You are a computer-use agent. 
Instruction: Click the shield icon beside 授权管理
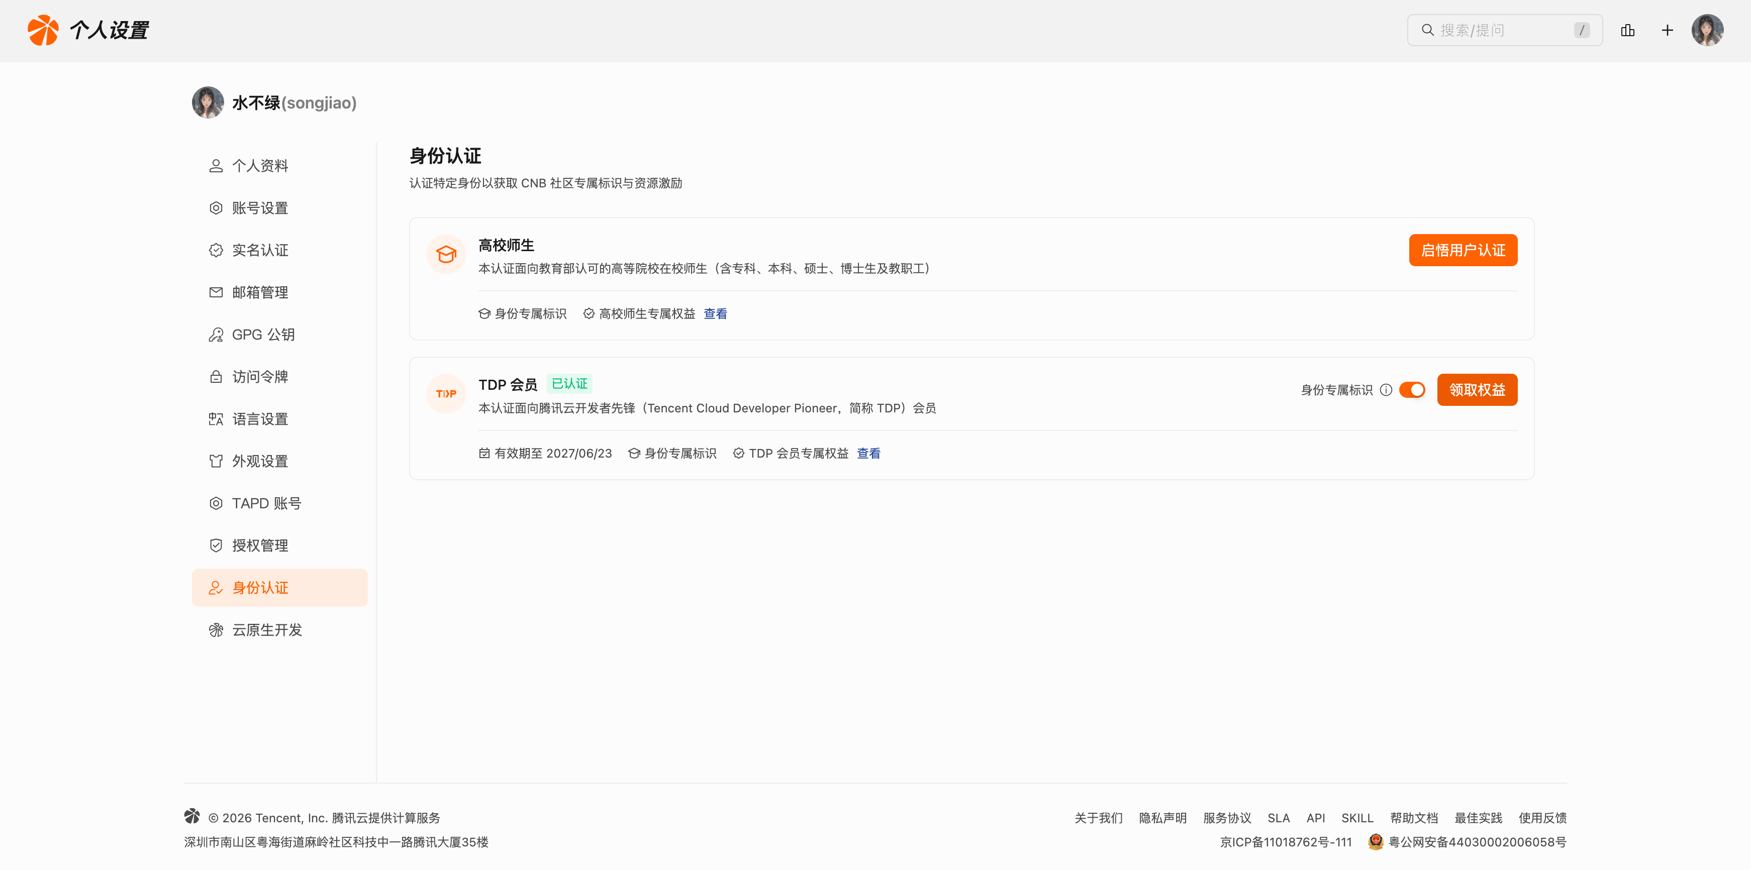pyautogui.click(x=216, y=546)
